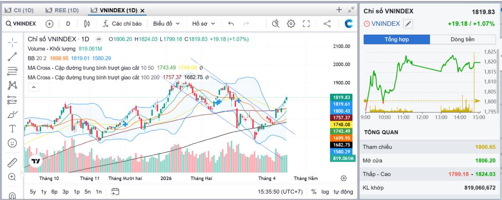This screenshot has width=502, height=200.
Task: Click the green 1819.83 price axis label
Action: [342, 97]
